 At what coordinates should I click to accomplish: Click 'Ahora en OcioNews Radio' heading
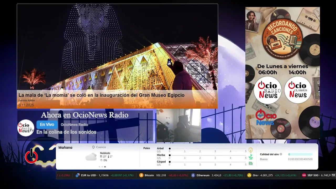(x=85, y=115)
